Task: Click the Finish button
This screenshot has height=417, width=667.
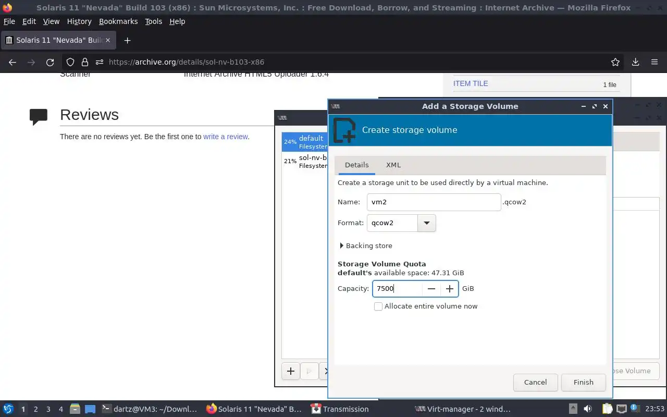Action: coord(583,383)
